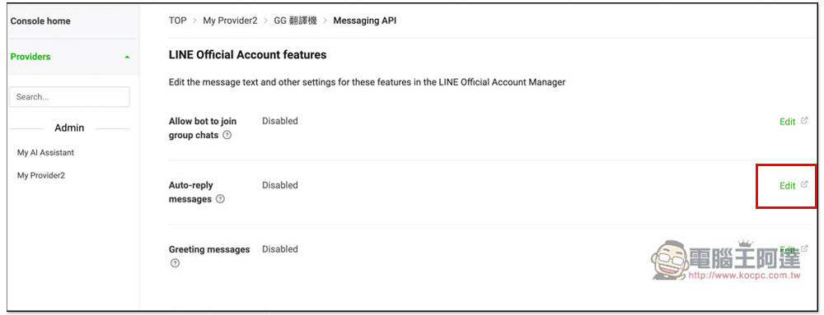Click help icon under Greeting messages

[x=175, y=264]
